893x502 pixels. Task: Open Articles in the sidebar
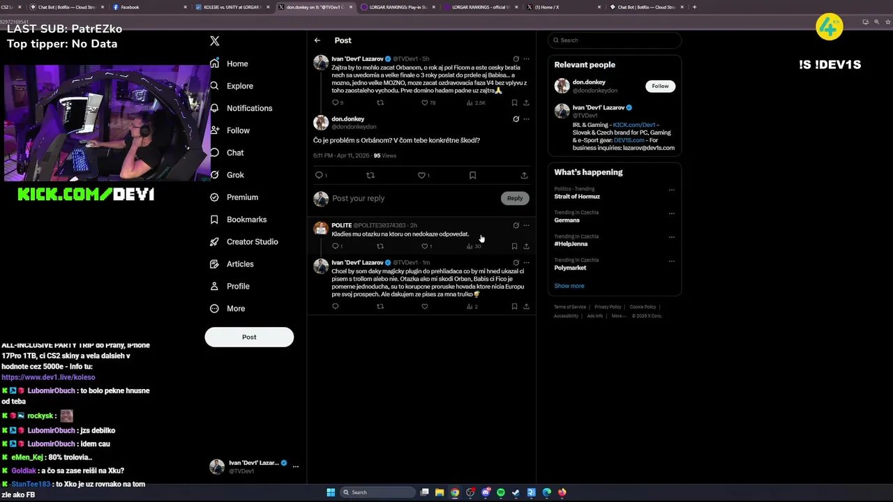pos(231,264)
